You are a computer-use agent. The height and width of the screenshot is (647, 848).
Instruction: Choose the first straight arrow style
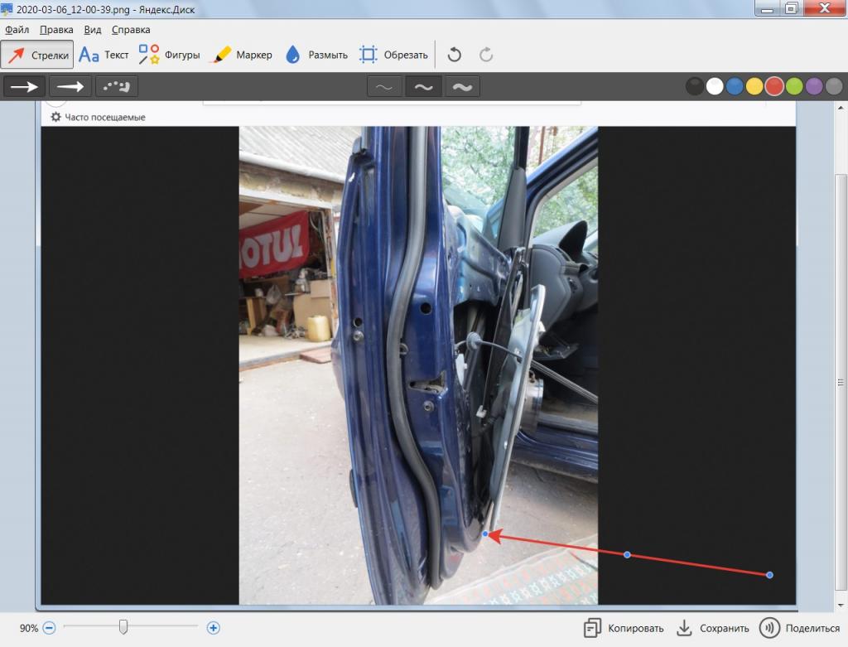(24, 86)
